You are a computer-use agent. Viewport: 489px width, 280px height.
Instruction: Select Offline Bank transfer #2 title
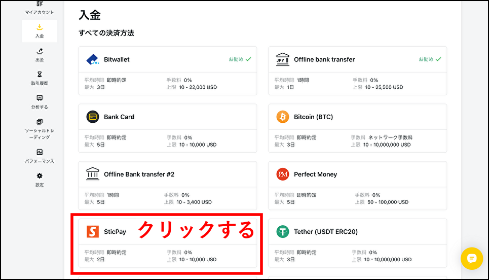pos(139,174)
